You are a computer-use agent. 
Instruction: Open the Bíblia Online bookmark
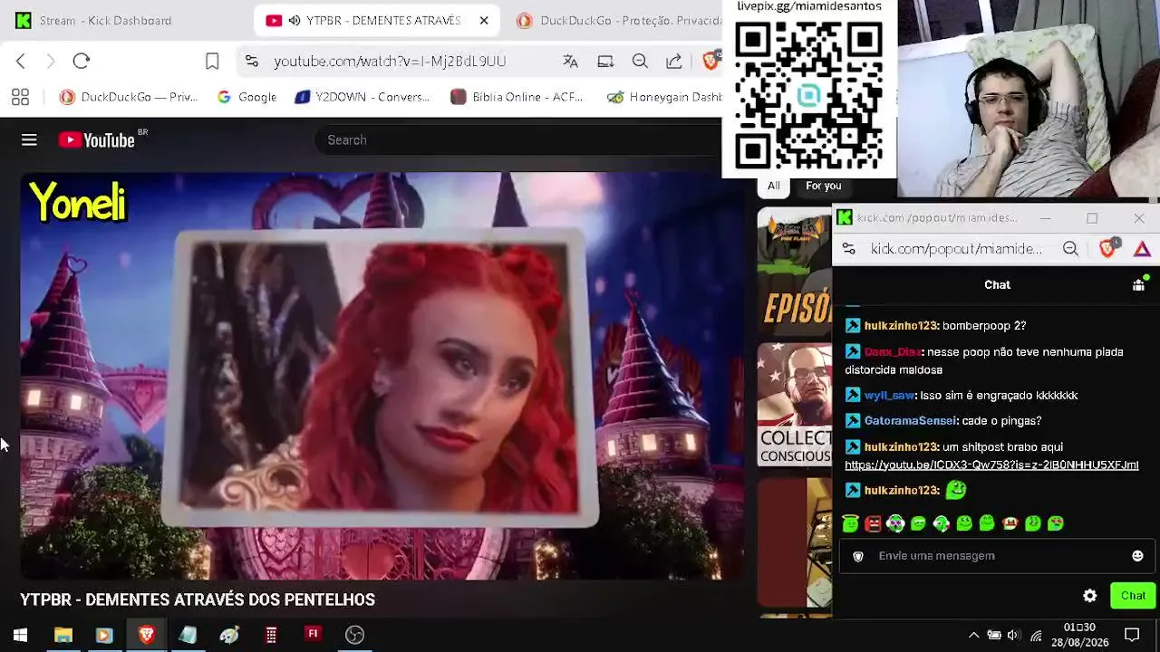(x=517, y=97)
